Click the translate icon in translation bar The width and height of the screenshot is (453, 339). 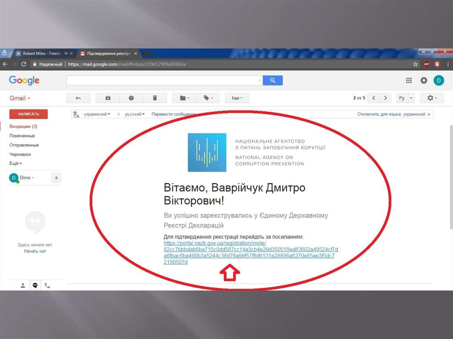pyautogui.click(x=76, y=114)
